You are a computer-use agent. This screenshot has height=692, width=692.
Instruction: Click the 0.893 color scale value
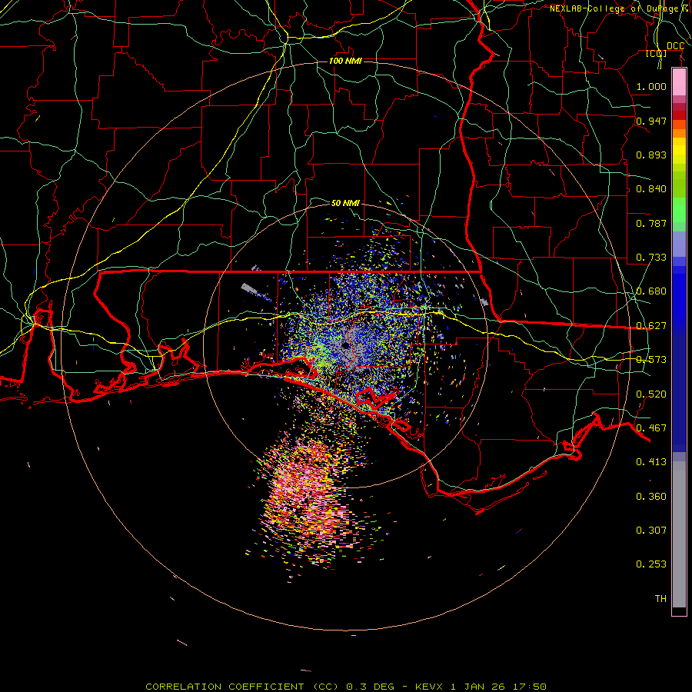[x=651, y=155]
